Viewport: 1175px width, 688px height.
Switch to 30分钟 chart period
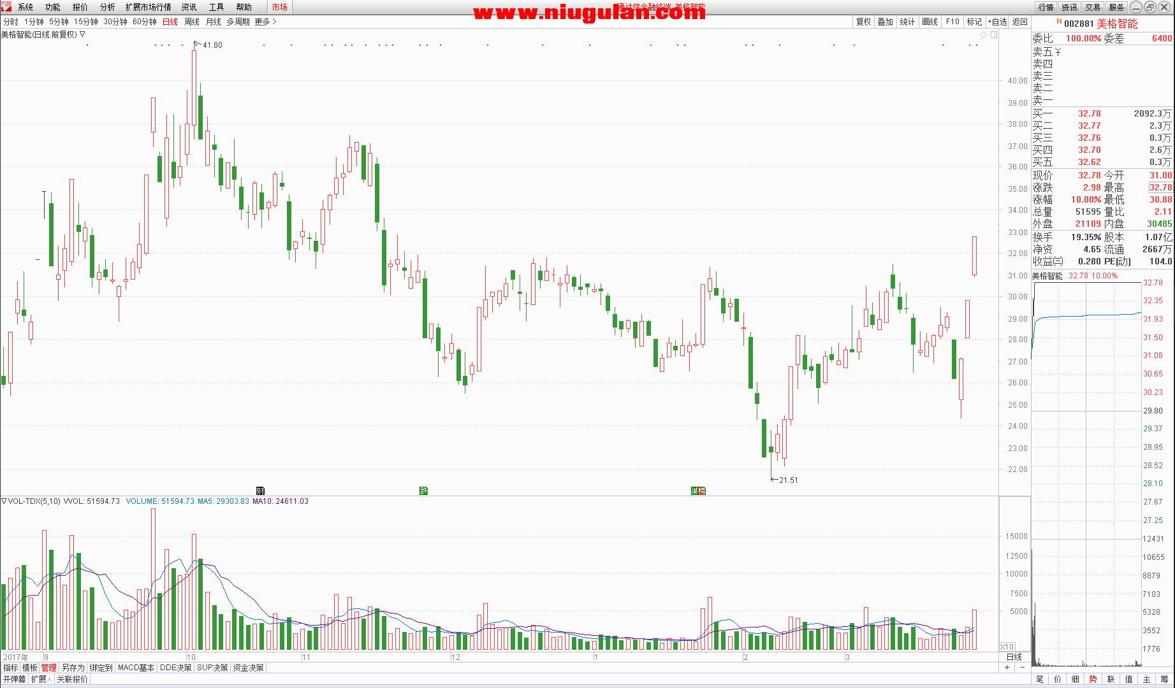115,22
